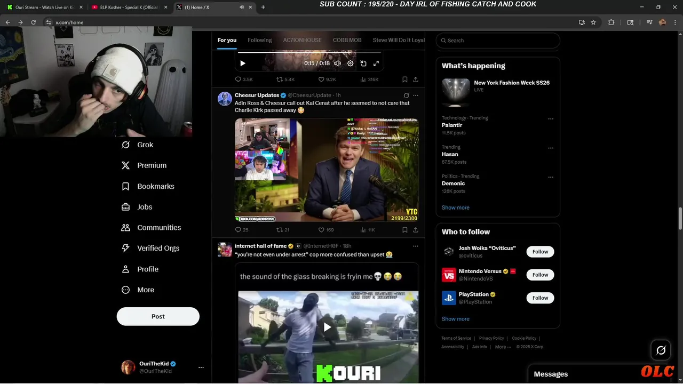The height and width of the screenshot is (384, 683).
Task: Open Bookmarks in the sidebar
Action: 148,186
